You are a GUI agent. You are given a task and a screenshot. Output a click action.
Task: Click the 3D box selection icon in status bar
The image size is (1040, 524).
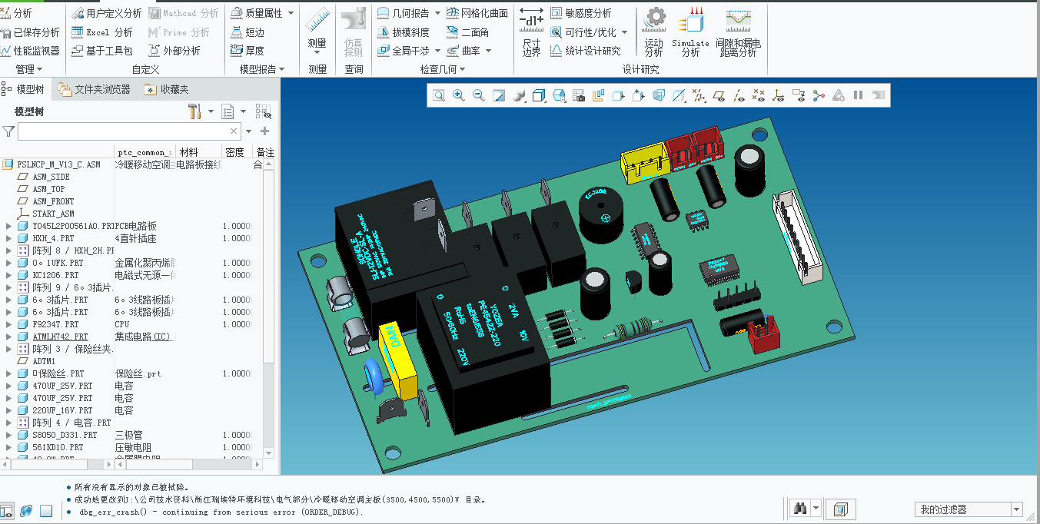pyautogui.click(x=841, y=509)
